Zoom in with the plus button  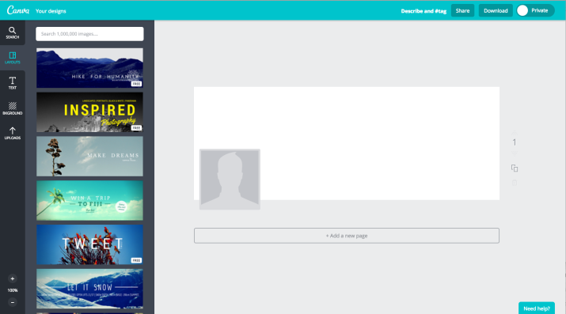[13, 278]
